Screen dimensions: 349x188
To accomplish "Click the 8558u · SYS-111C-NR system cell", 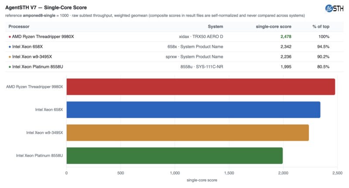I will tap(202, 67).
